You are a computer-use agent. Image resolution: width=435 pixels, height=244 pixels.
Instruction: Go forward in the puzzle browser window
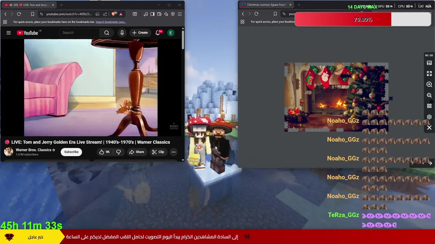[x=249, y=14]
